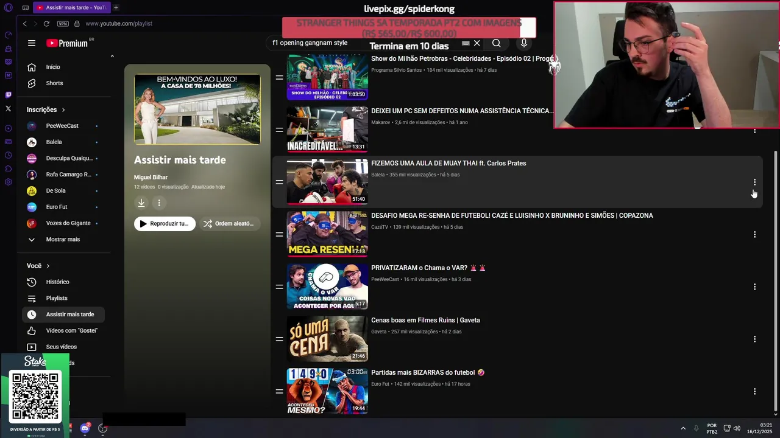This screenshot has width=780, height=438.
Task: Grab reorder handle of CazéTV video
Action: [279, 234]
